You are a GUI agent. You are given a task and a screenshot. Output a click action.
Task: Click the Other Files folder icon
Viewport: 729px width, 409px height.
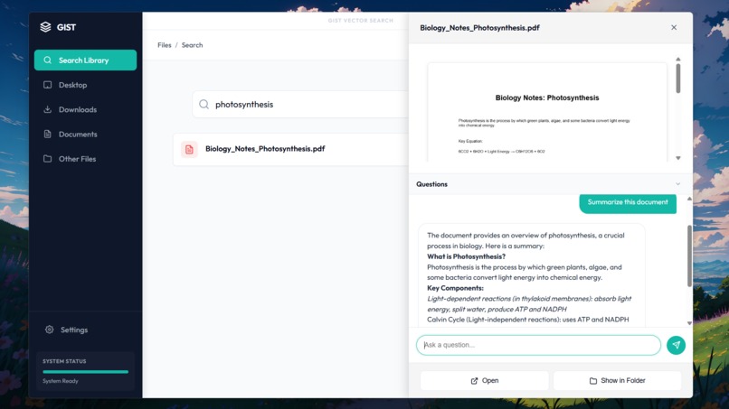[x=47, y=159]
